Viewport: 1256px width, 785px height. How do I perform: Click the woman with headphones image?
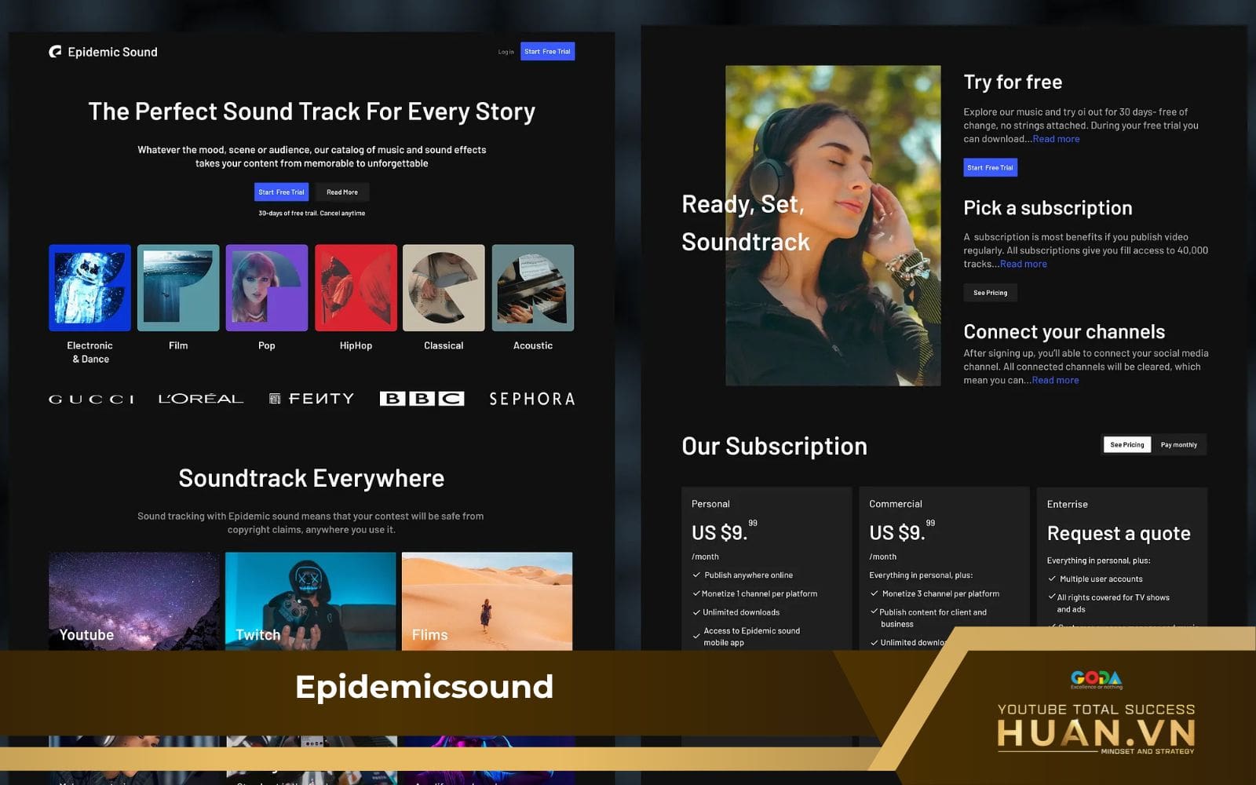[833, 225]
